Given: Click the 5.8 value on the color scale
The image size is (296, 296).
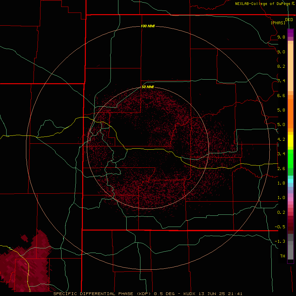Looking at the screenshot, I should [x=281, y=110].
